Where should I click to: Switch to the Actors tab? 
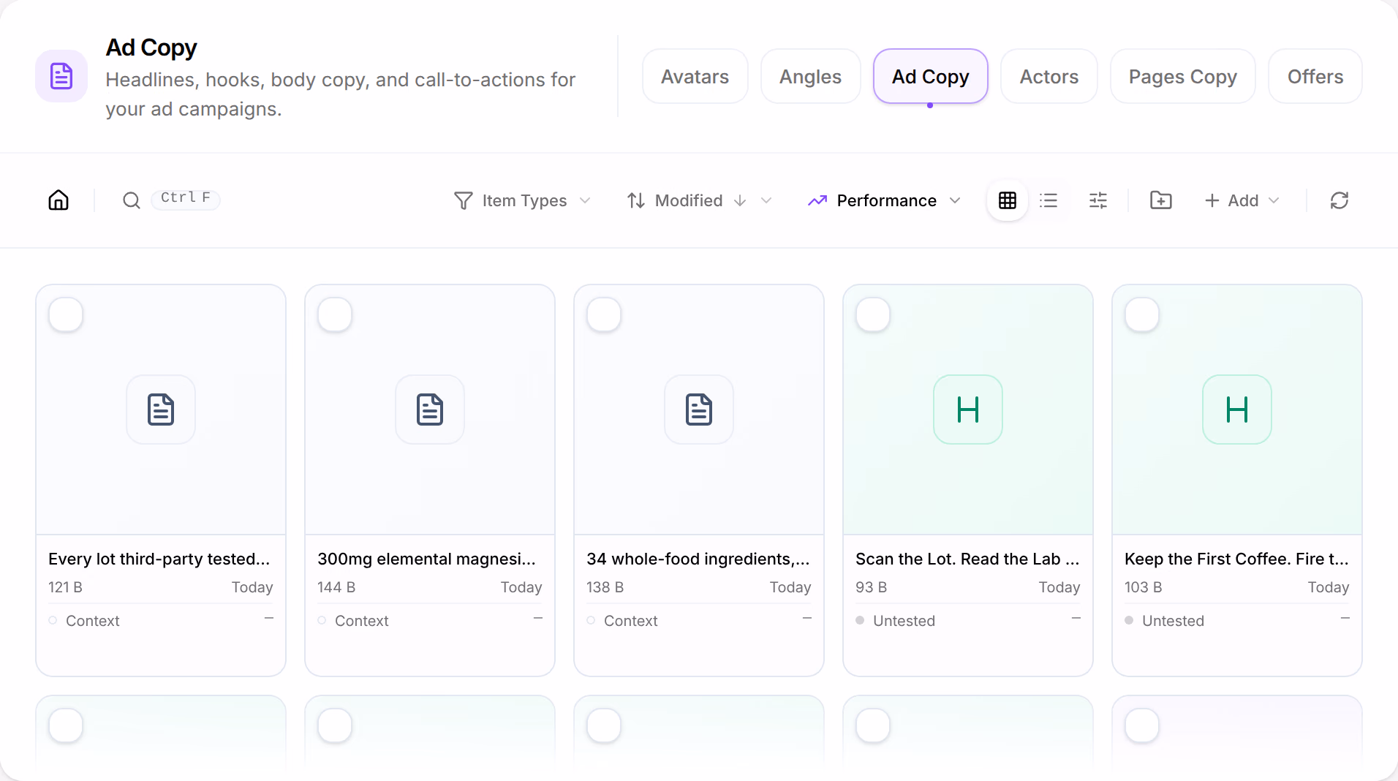click(x=1048, y=76)
